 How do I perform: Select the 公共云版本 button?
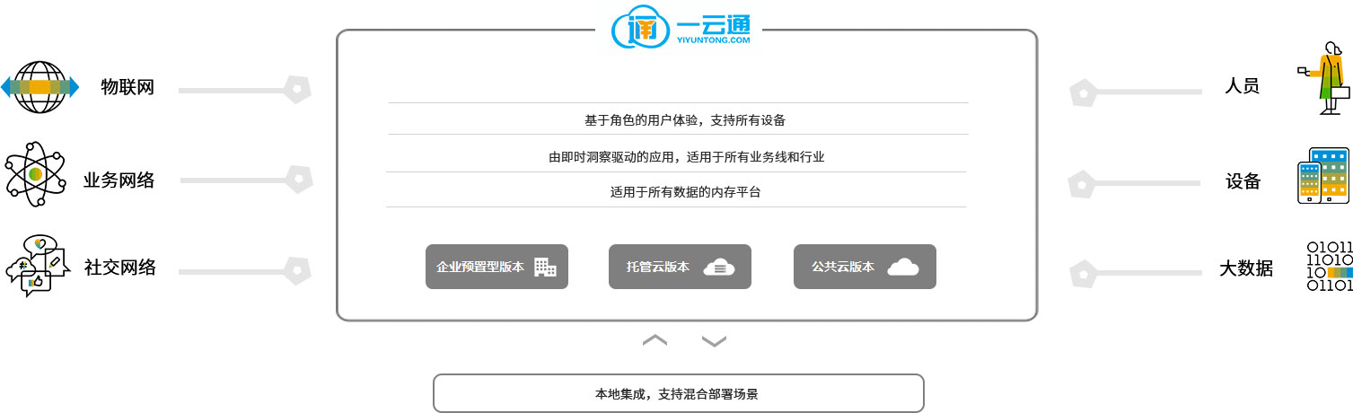click(x=865, y=267)
